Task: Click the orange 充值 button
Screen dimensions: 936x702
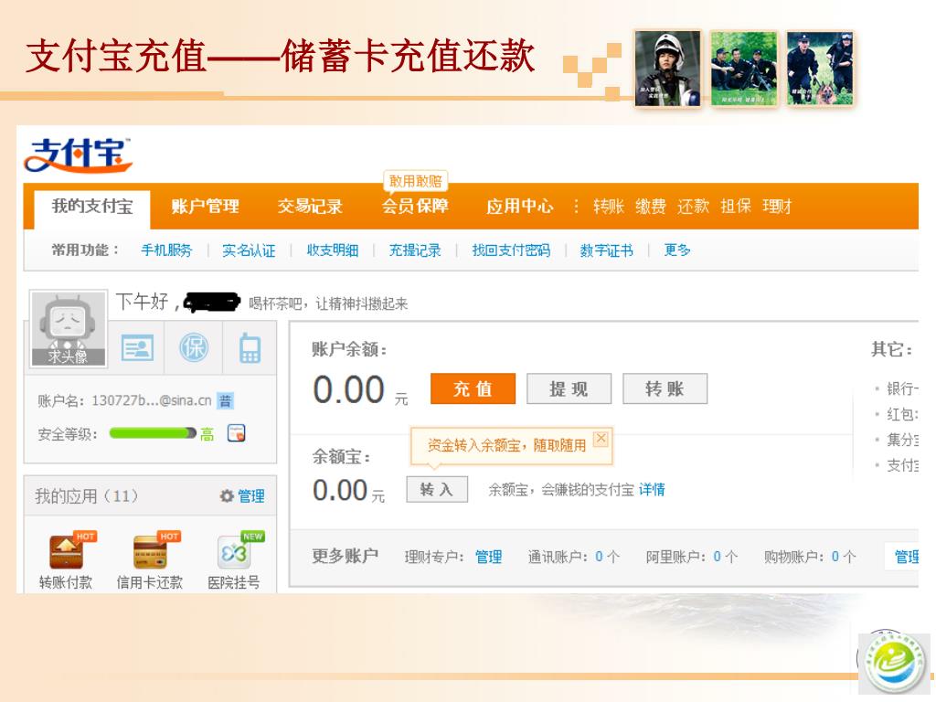Action: [473, 388]
